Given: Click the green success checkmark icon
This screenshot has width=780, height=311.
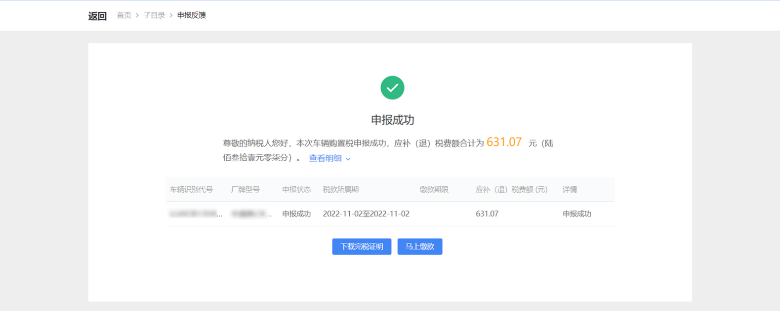Looking at the screenshot, I should [x=392, y=88].
